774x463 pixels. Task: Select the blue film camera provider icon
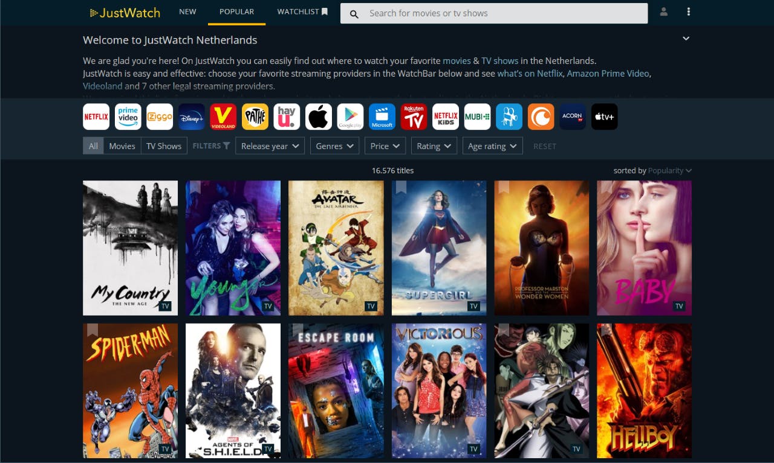coord(509,117)
